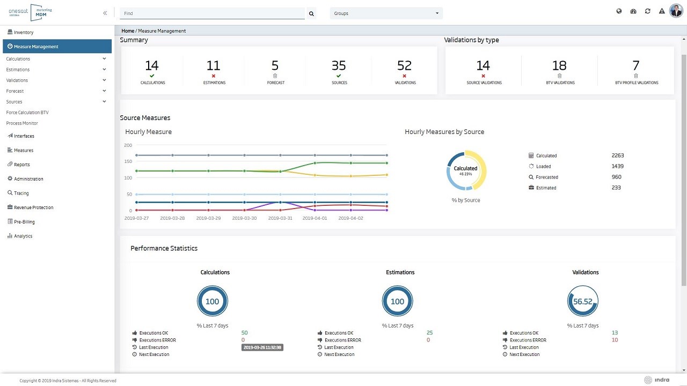Click the 35 Sources summary tile
This screenshot has width=687, height=386.
point(339,71)
